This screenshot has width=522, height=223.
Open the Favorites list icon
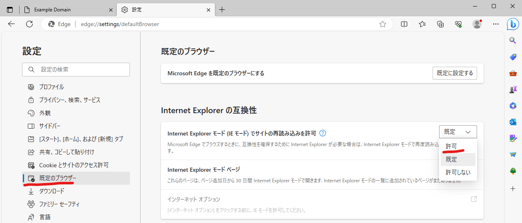pyautogui.click(x=422, y=24)
